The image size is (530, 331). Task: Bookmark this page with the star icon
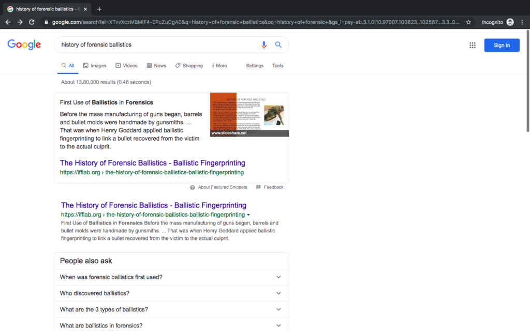click(x=468, y=22)
